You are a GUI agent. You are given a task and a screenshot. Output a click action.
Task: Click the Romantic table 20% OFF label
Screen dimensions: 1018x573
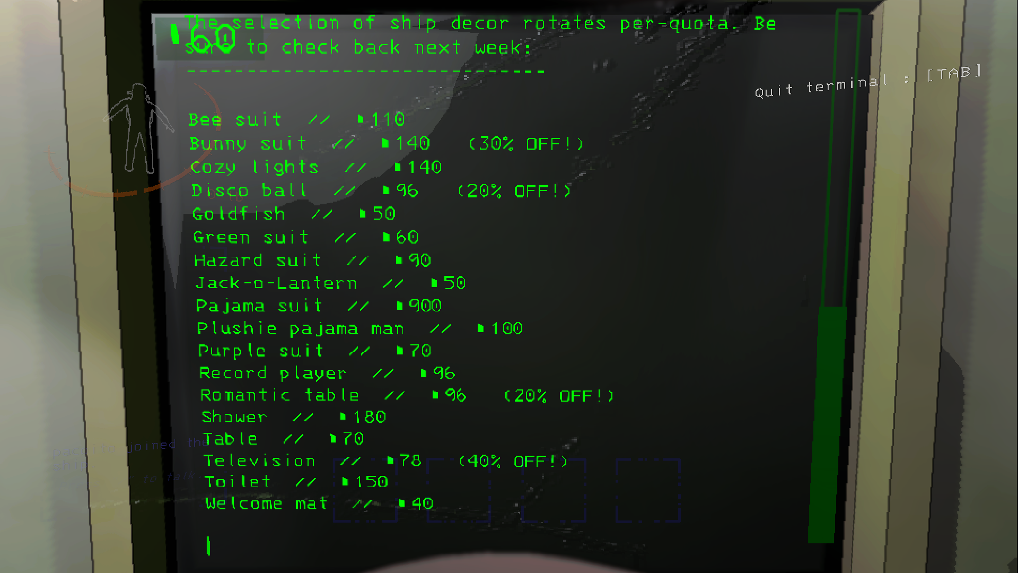tap(559, 396)
